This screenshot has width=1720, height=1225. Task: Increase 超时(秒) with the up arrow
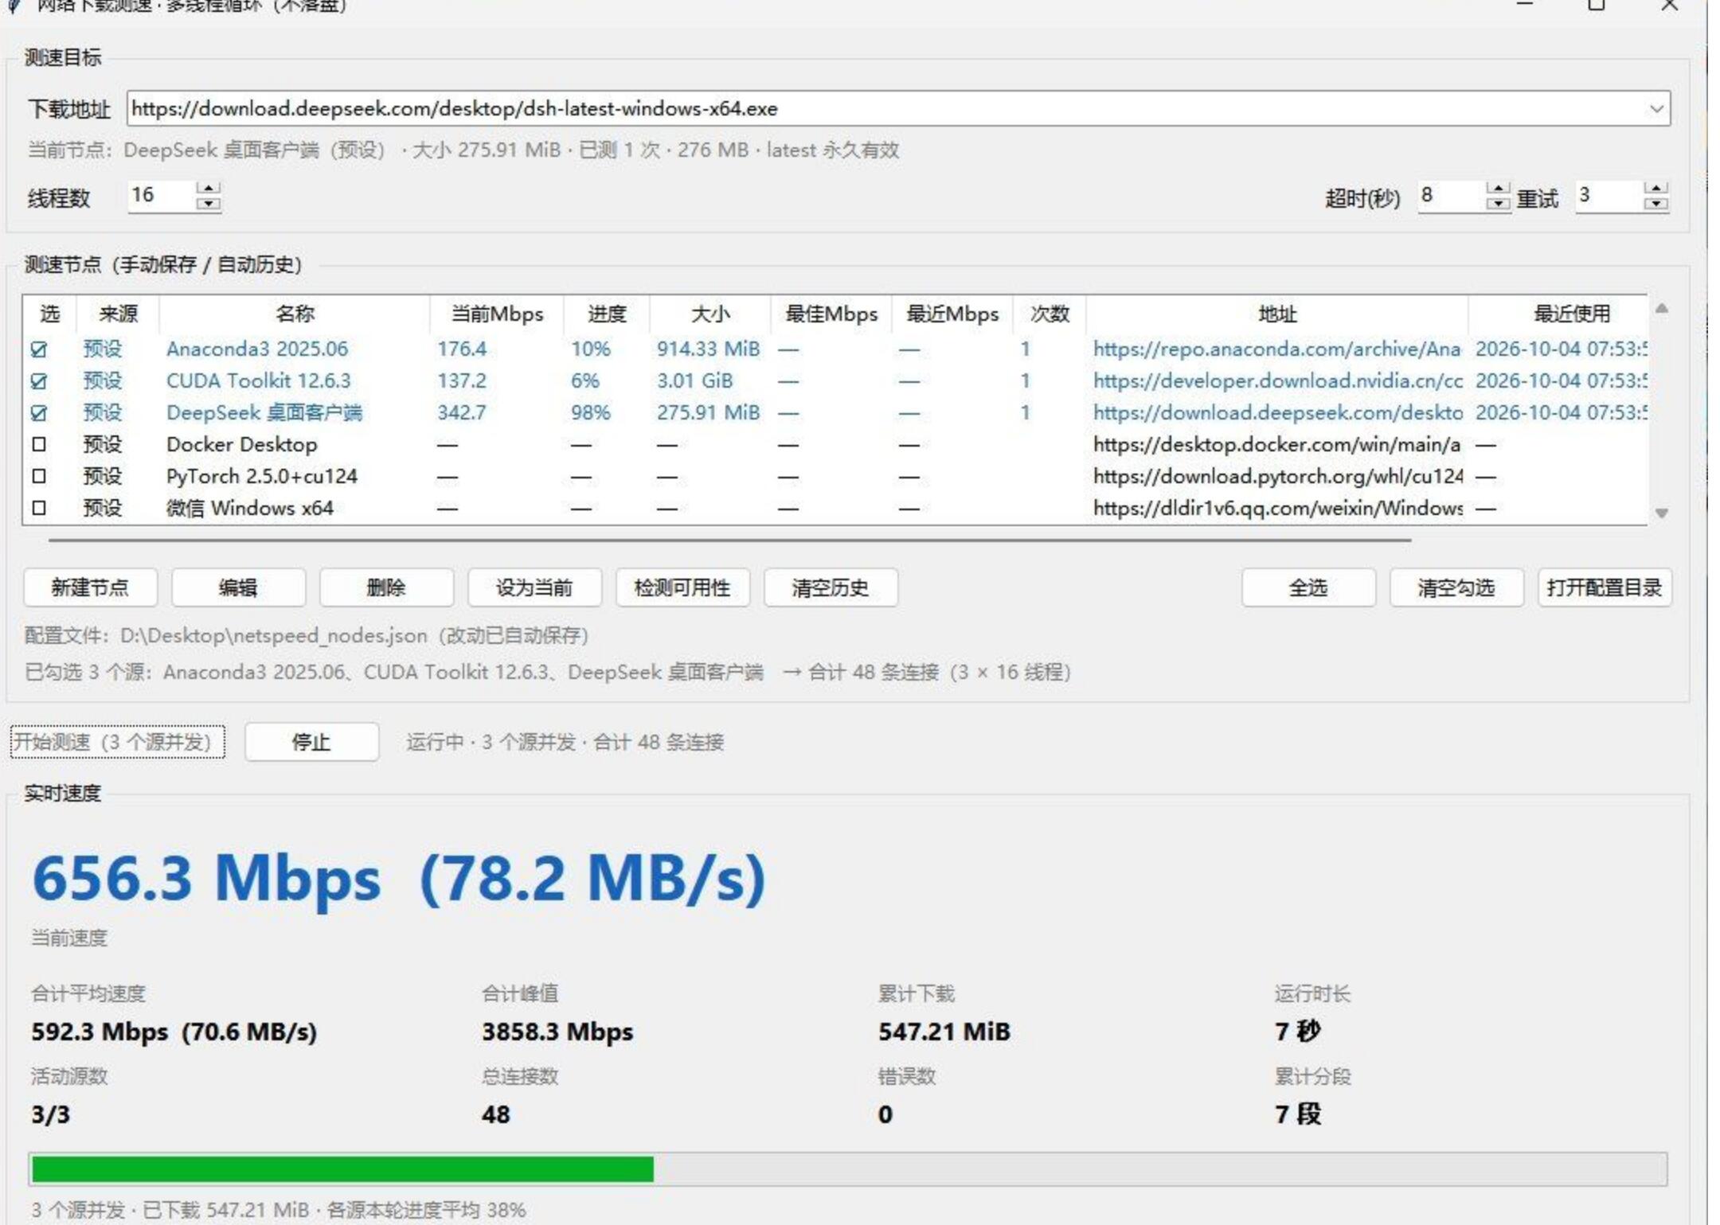[1497, 189]
